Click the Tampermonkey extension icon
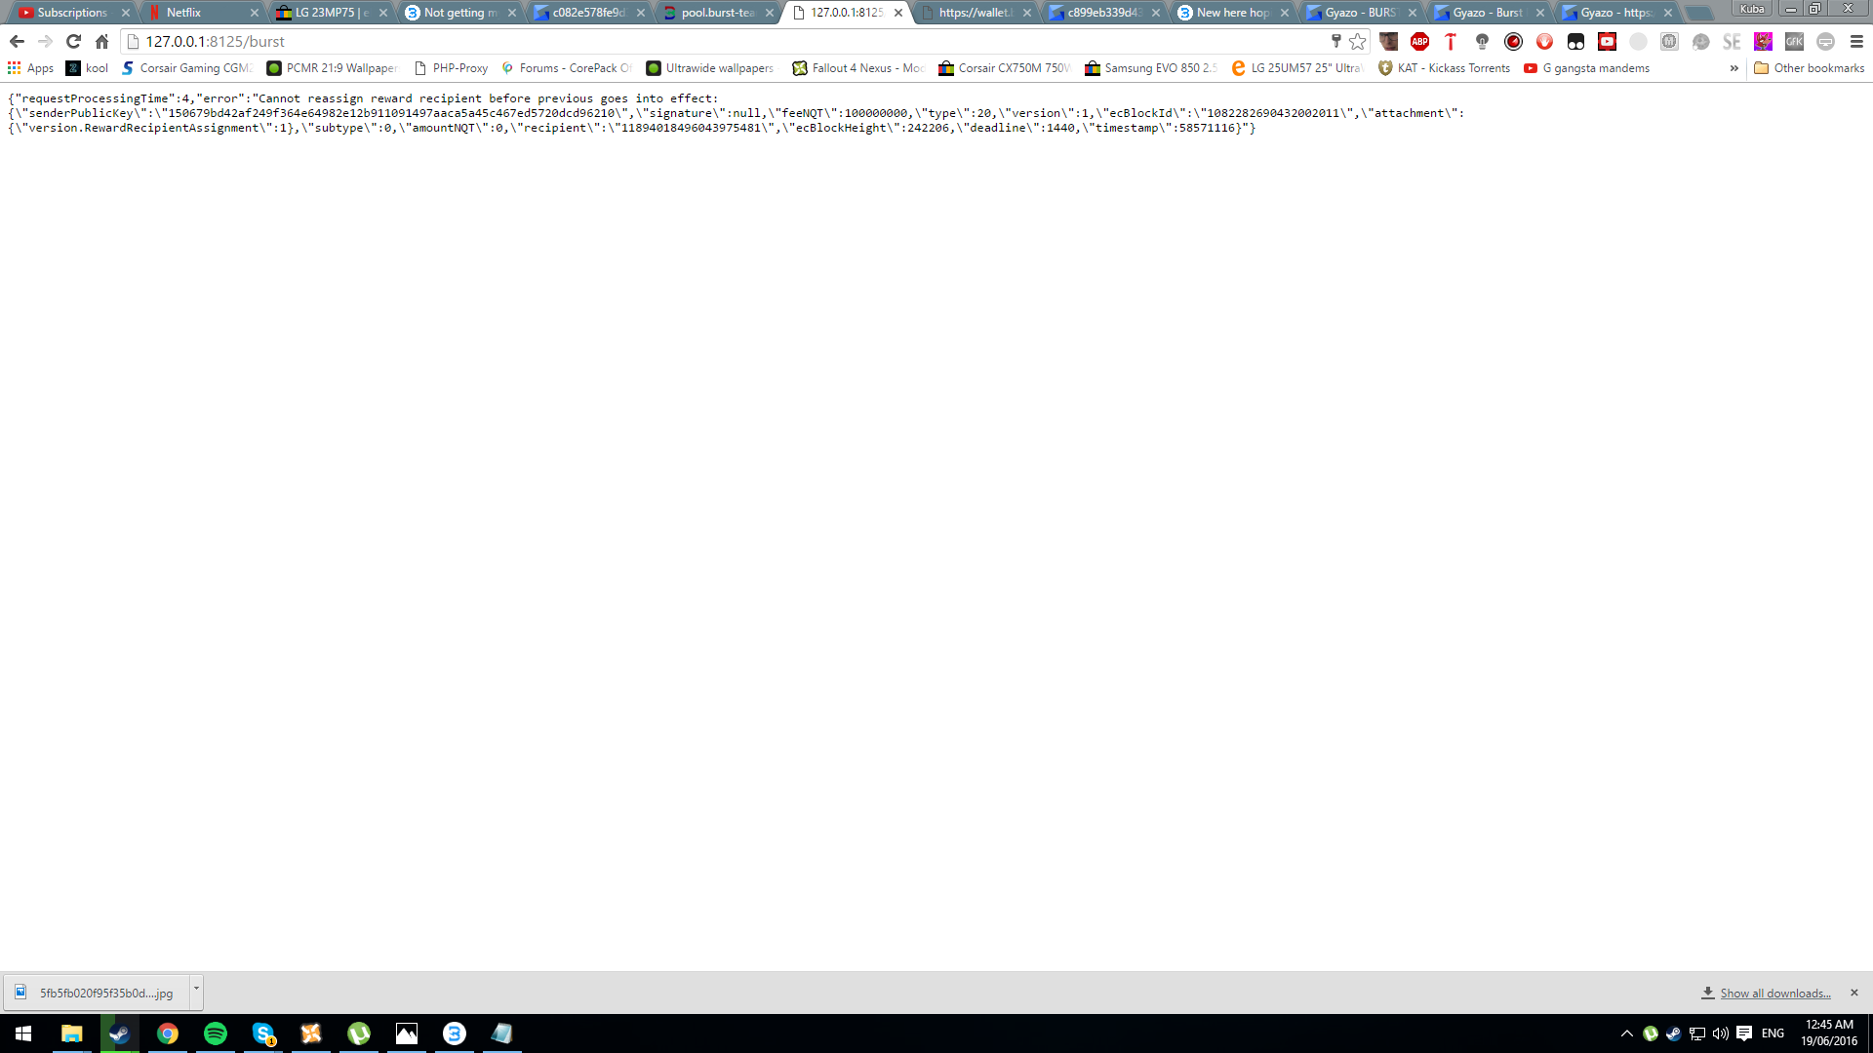Screen dimensions: 1873x1053 1575,42
